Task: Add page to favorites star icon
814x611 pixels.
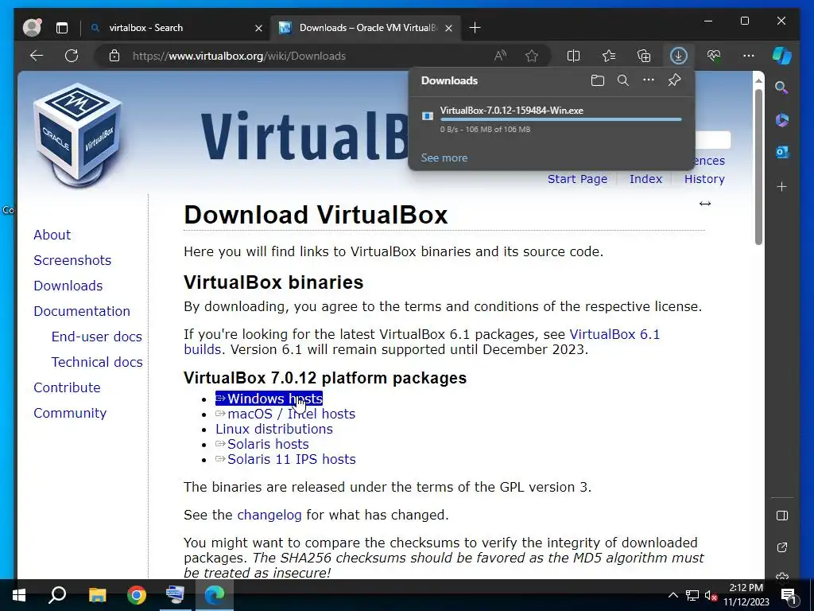Action: pos(532,56)
